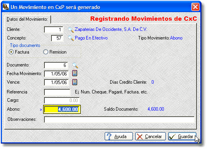Open the Documento search magnifier icon
Viewport: 207px width, 149px height.
[x=75, y=65]
